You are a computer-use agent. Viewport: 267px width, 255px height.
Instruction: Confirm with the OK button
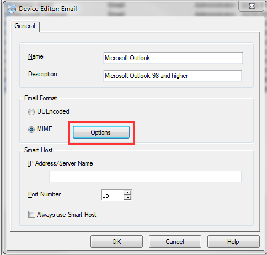[116, 241]
